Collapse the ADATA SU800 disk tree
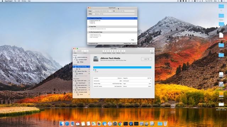227x127 pixels. [73, 57]
